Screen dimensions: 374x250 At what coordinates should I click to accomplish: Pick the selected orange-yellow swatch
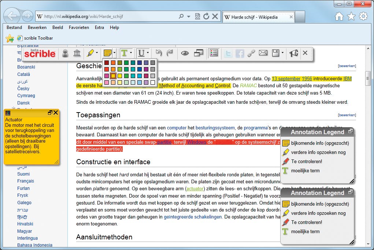point(113,76)
